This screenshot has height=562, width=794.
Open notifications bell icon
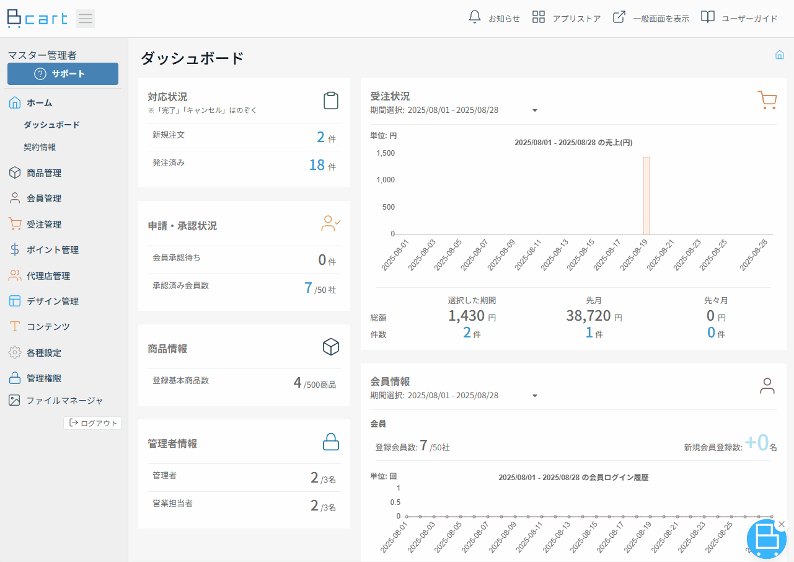(x=475, y=17)
